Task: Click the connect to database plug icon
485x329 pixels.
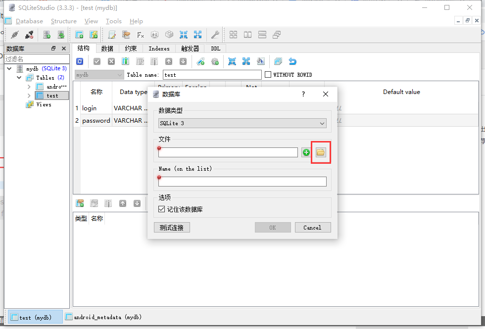Action: point(14,35)
